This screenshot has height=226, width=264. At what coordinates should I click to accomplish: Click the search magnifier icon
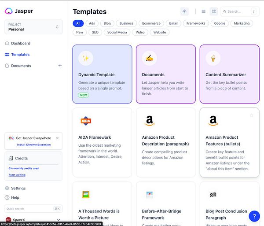[x=224, y=11]
